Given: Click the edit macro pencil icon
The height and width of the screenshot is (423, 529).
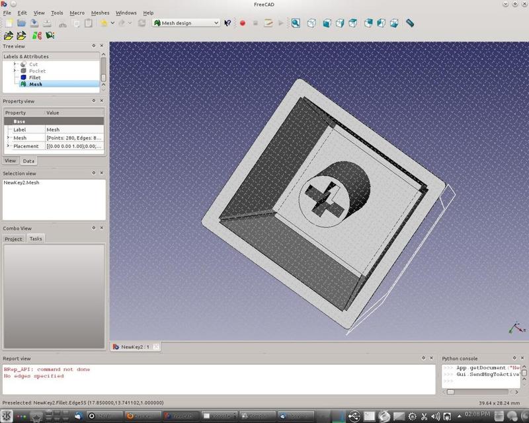Looking at the screenshot, I should tap(268, 23).
